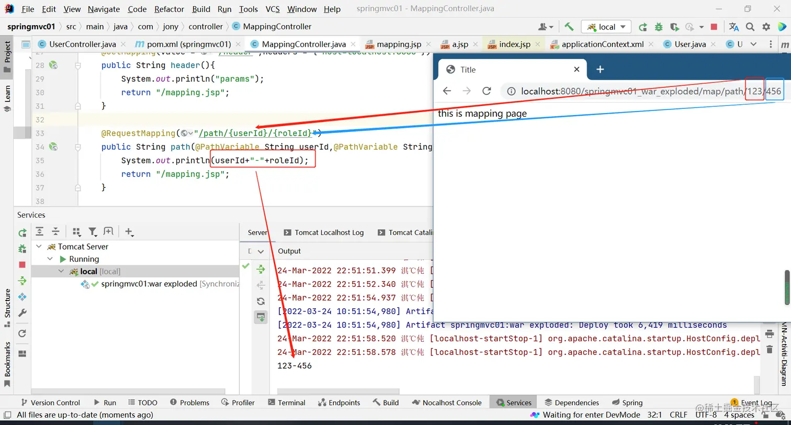Screen dimensions: 791x425
Task: Rerun the local Tomcat configuration from toolbar
Action: [x=643, y=27]
